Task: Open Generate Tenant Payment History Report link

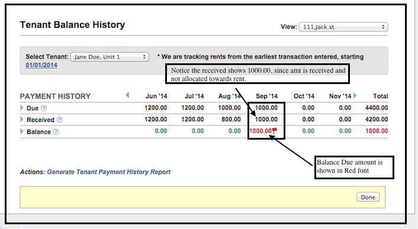Action: click(x=109, y=172)
